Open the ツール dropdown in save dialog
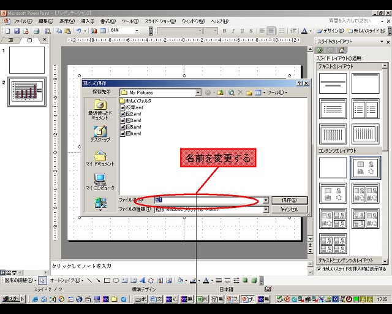392x314 pixels. (277, 93)
